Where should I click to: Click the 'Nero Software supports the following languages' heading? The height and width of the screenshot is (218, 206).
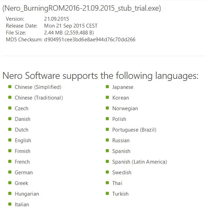click(101, 76)
